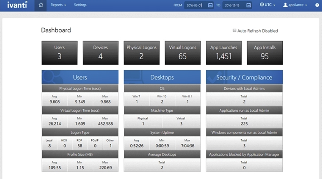Select the Machine Type section header
The height and width of the screenshot is (179, 322).
[x=162, y=110]
